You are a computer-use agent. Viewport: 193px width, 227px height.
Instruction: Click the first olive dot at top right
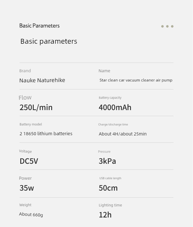(162, 26)
